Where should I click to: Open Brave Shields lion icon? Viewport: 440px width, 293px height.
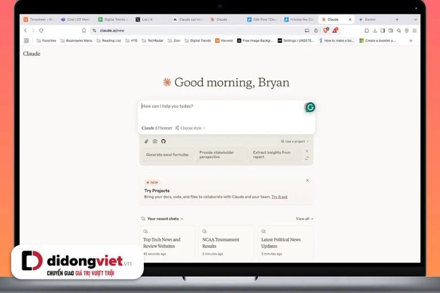tap(326, 30)
